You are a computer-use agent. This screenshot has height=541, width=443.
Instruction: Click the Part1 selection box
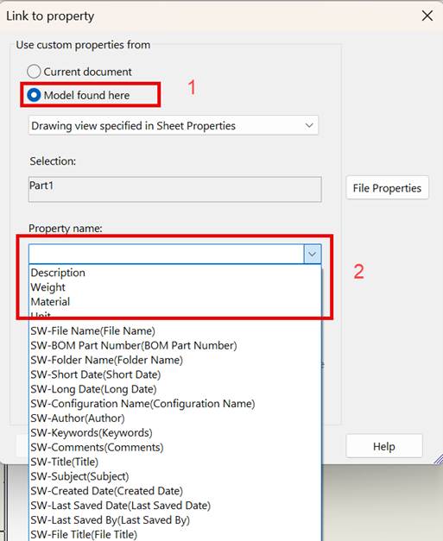coord(175,190)
